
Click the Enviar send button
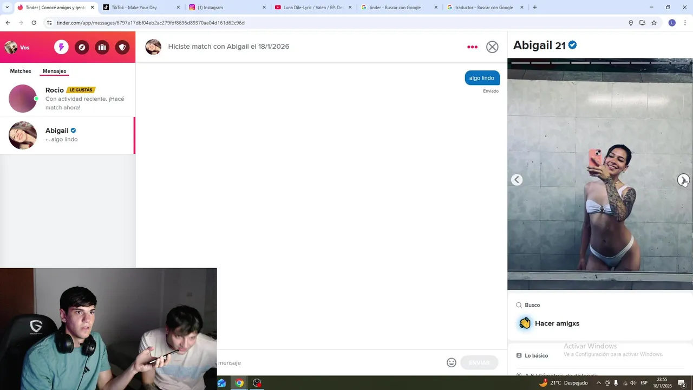(479, 362)
